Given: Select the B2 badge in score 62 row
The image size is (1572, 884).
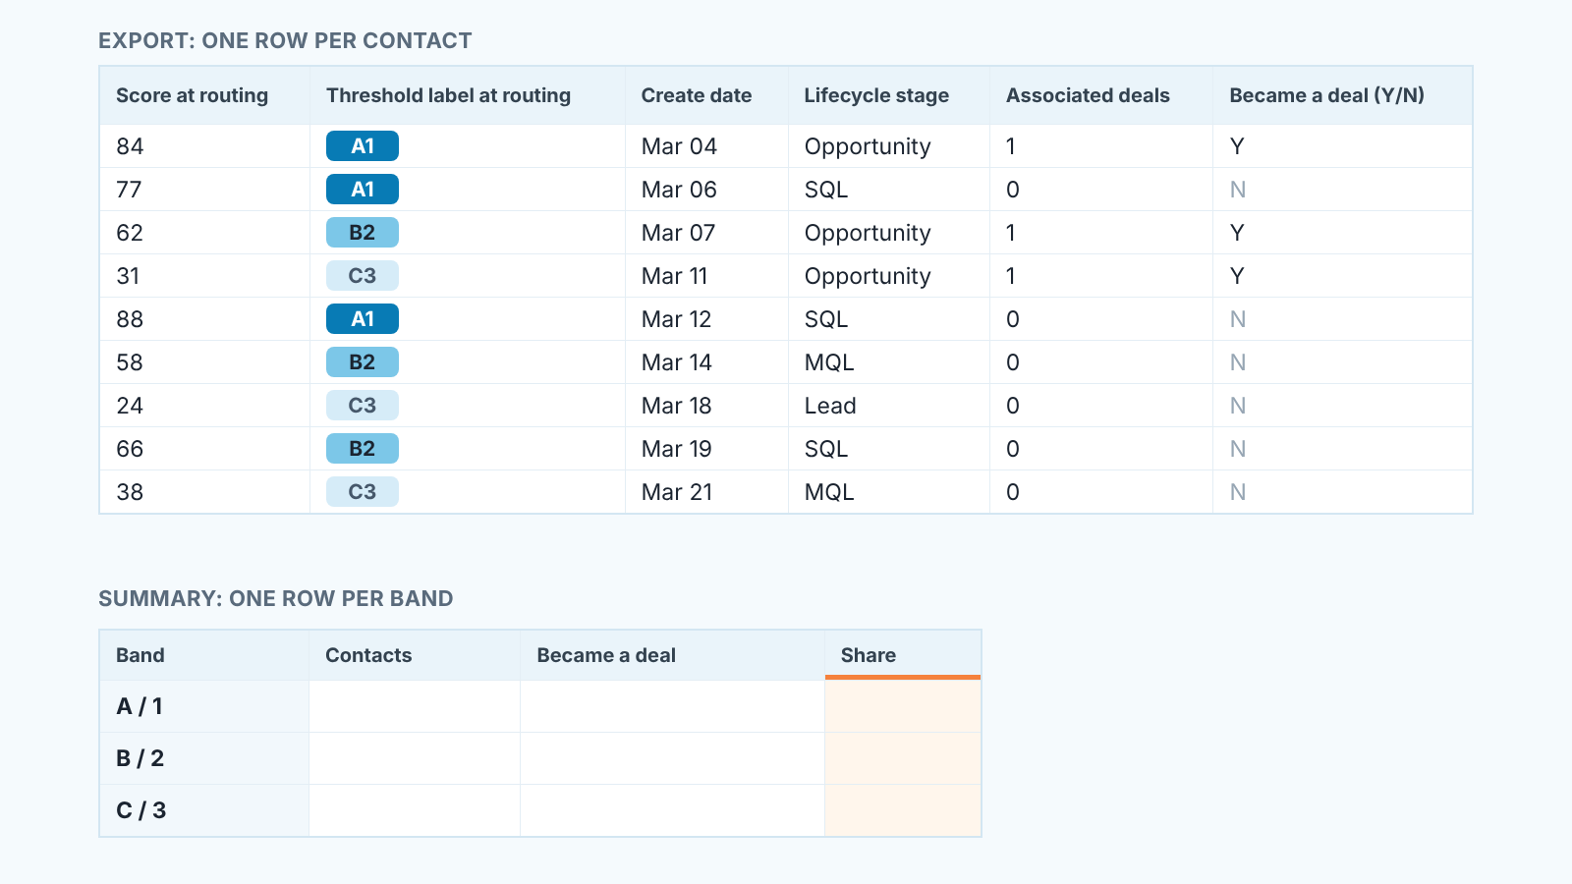Looking at the screenshot, I should [x=363, y=233].
